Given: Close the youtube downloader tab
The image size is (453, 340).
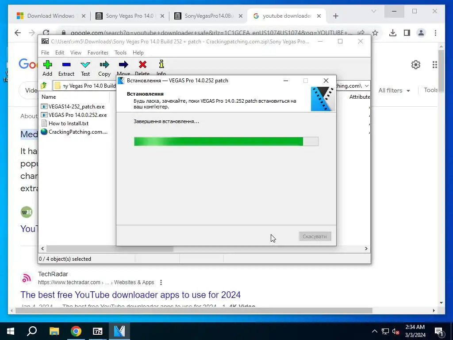Looking at the screenshot, I should pyautogui.click(x=319, y=16).
